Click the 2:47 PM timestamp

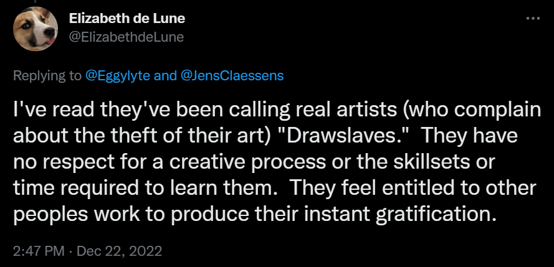[x=39, y=251]
